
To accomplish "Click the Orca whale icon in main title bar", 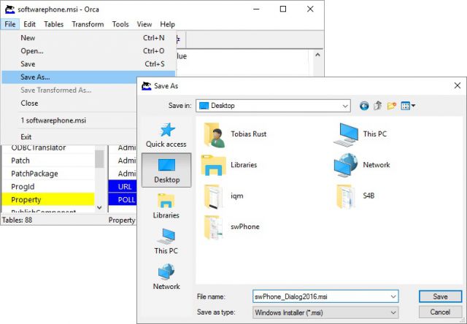I will tap(9, 9).
